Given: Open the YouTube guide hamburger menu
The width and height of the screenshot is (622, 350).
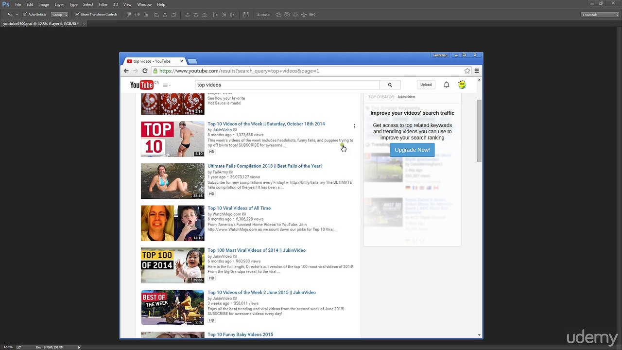Looking at the screenshot, I should click(x=166, y=85).
